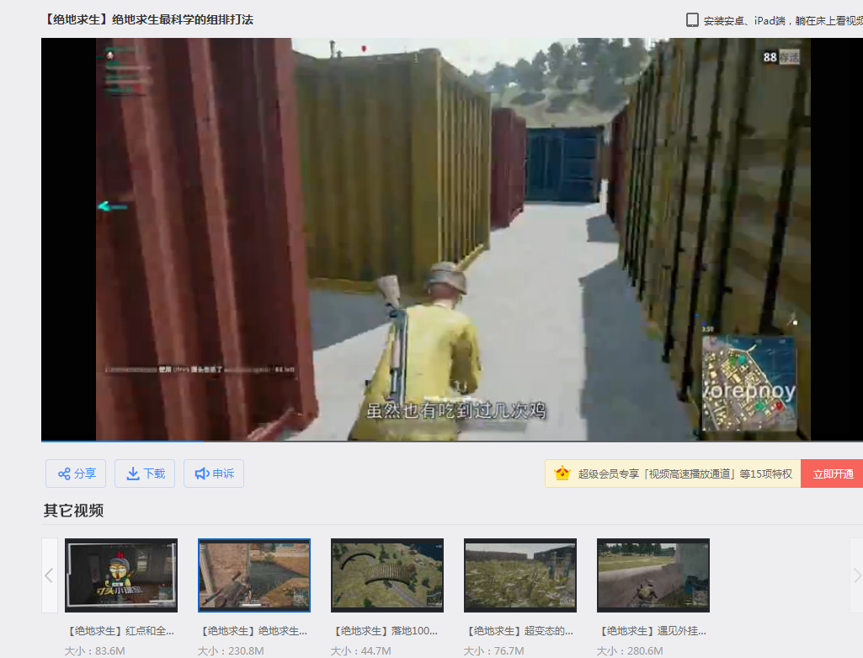Open the fifth video thumbnail with wall
The image size is (863, 658).
[x=653, y=575]
